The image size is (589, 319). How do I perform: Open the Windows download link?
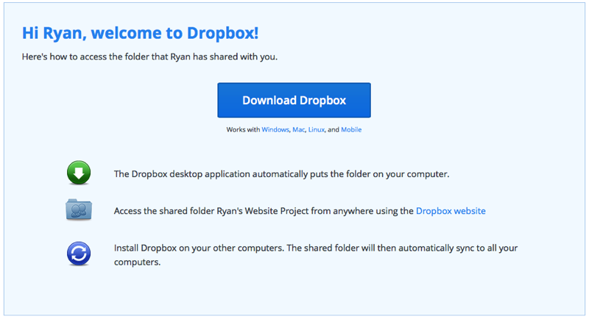click(275, 129)
